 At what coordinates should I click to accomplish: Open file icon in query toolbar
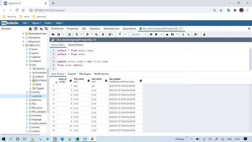coord(53,34)
